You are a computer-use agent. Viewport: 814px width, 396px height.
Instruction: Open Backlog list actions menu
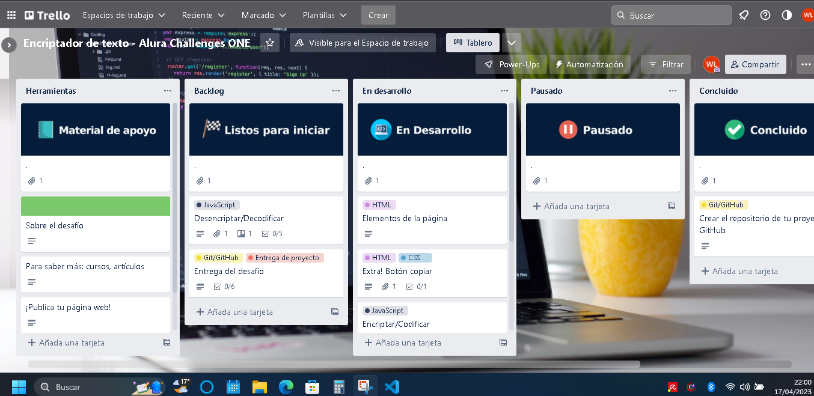tap(336, 91)
